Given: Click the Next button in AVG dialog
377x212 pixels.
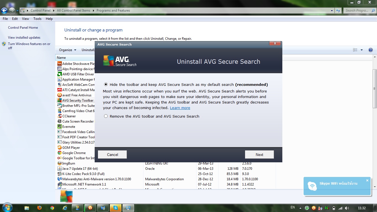Looking at the screenshot, I should [259, 155].
